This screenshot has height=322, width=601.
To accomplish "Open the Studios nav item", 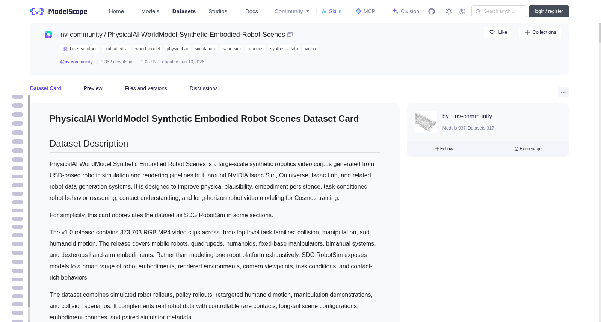I will click(218, 11).
